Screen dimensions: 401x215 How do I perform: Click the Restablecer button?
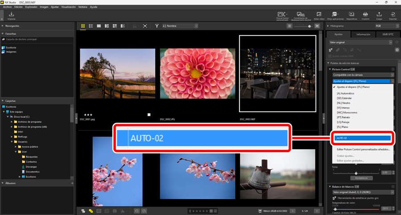[361, 178]
